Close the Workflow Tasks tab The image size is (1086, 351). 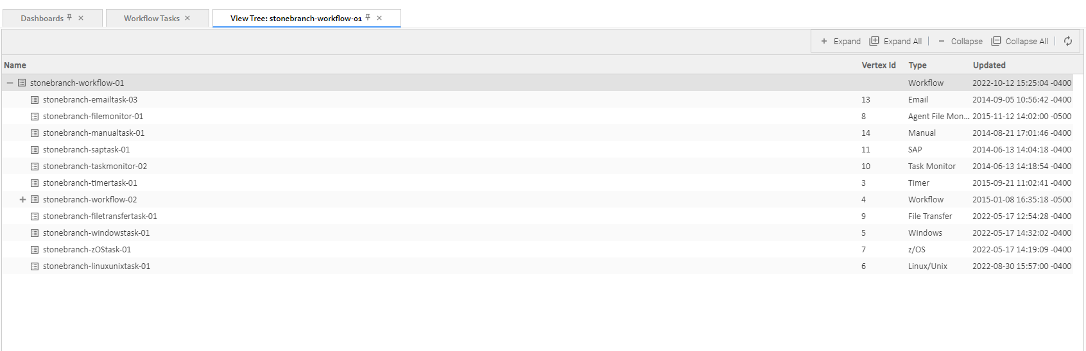click(187, 18)
